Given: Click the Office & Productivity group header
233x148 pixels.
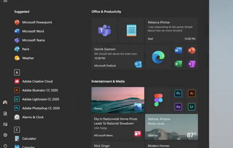Looking at the screenshot, I should pyautogui.click(x=106, y=12).
